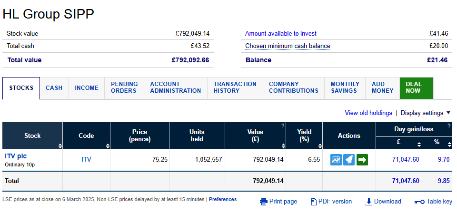Image resolution: width=457 pixels, height=213 pixels.
Task: View the Transaction History tab
Action: coord(235,88)
